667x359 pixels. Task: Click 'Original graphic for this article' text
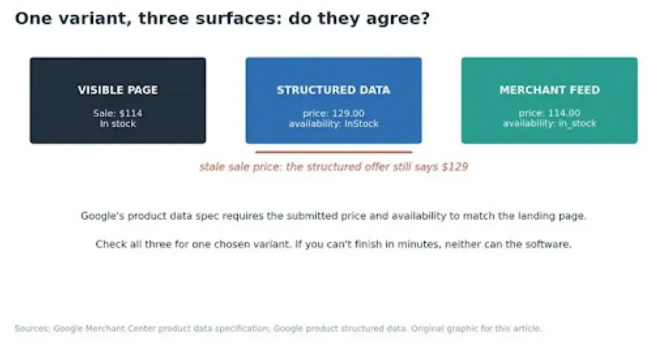pyautogui.click(x=476, y=328)
